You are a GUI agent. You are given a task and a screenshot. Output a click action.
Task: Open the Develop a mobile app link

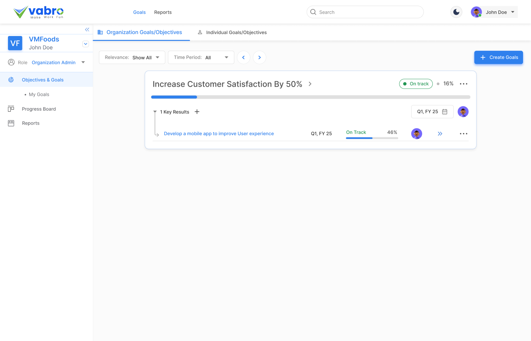click(219, 134)
